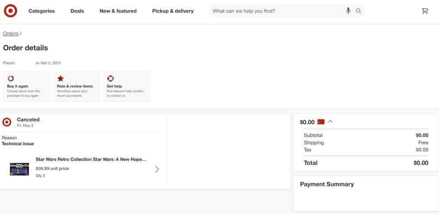The image size is (443, 214).
Task: Click the microphone voice search icon
Action: pyautogui.click(x=348, y=11)
